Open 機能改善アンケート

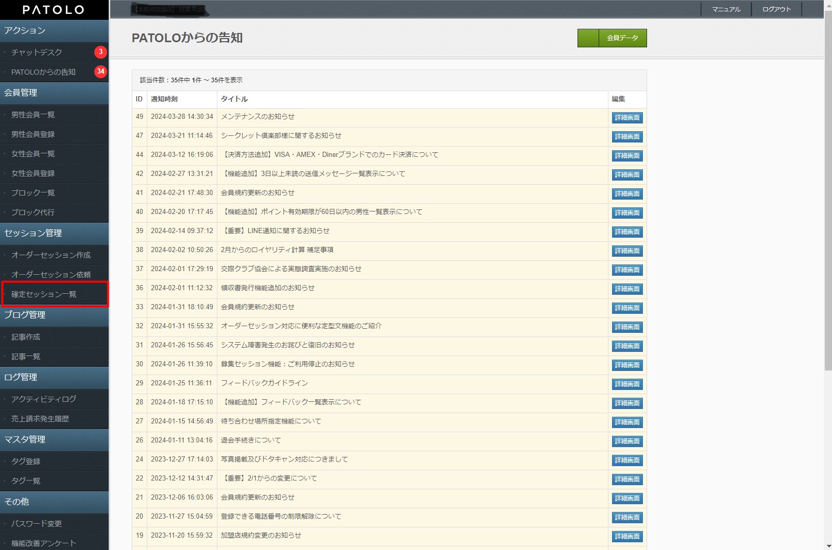tap(54, 542)
